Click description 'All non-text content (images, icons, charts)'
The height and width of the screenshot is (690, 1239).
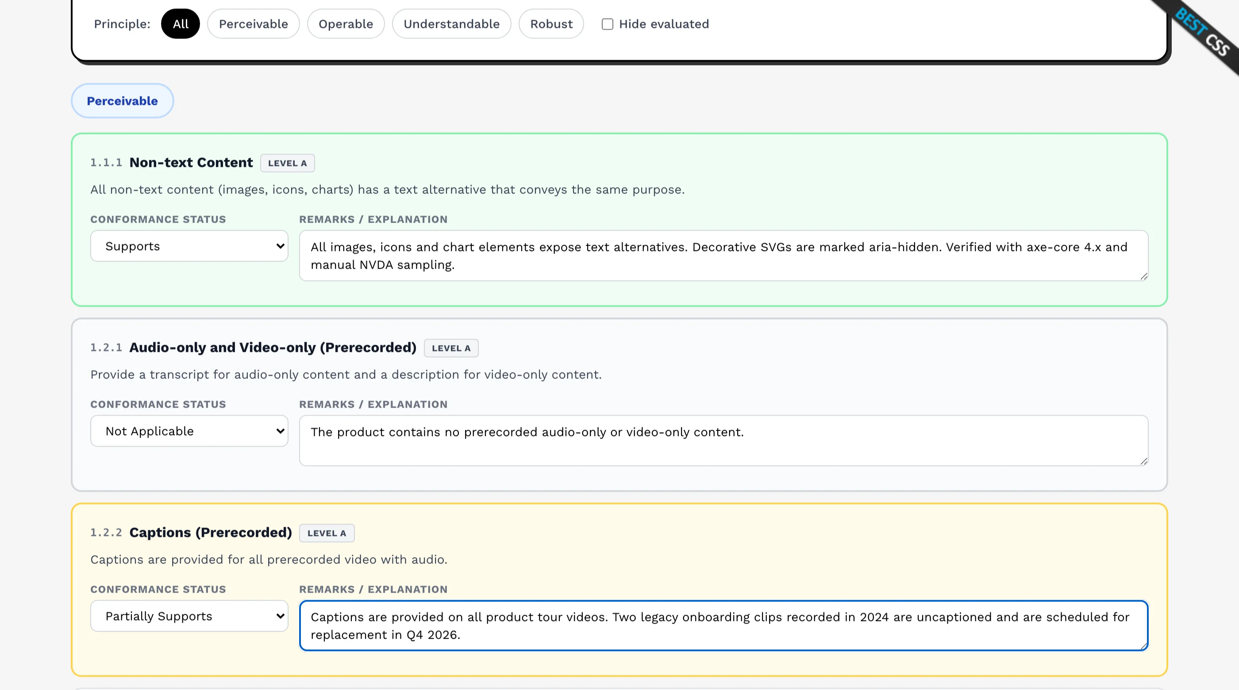pyautogui.click(x=387, y=189)
